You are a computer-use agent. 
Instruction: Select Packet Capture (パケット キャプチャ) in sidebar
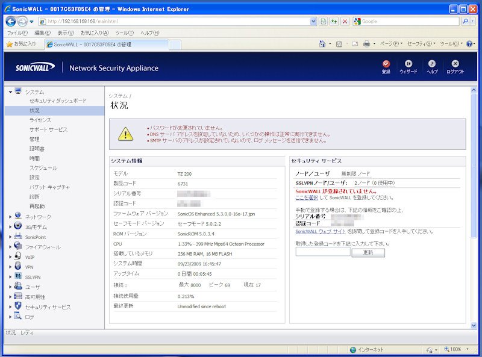point(49,187)
